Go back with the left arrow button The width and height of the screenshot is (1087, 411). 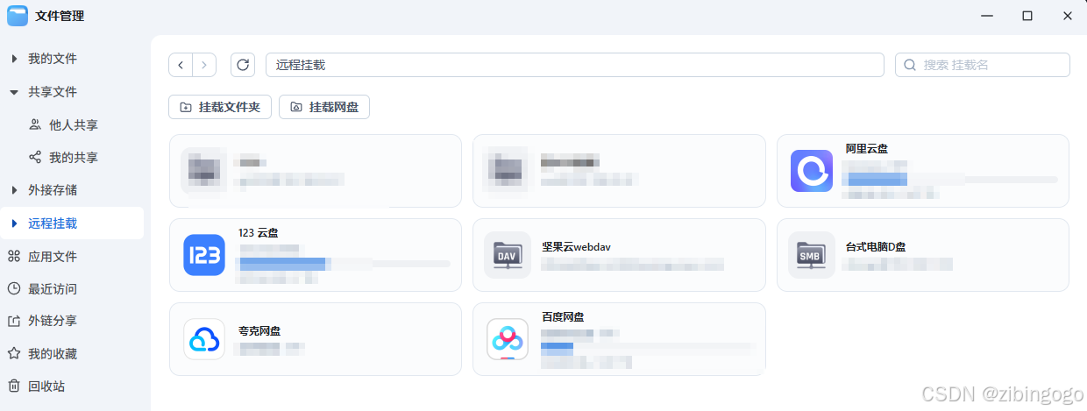click(x=181, y=65)
